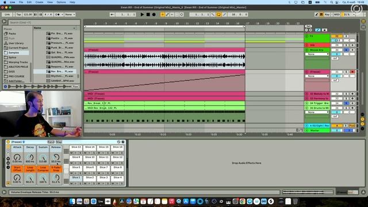This screenshot has height=207, width=368.
Task: Collapse the browser with the triangle button
Action: pyautogui.click(x=4, y=21)
